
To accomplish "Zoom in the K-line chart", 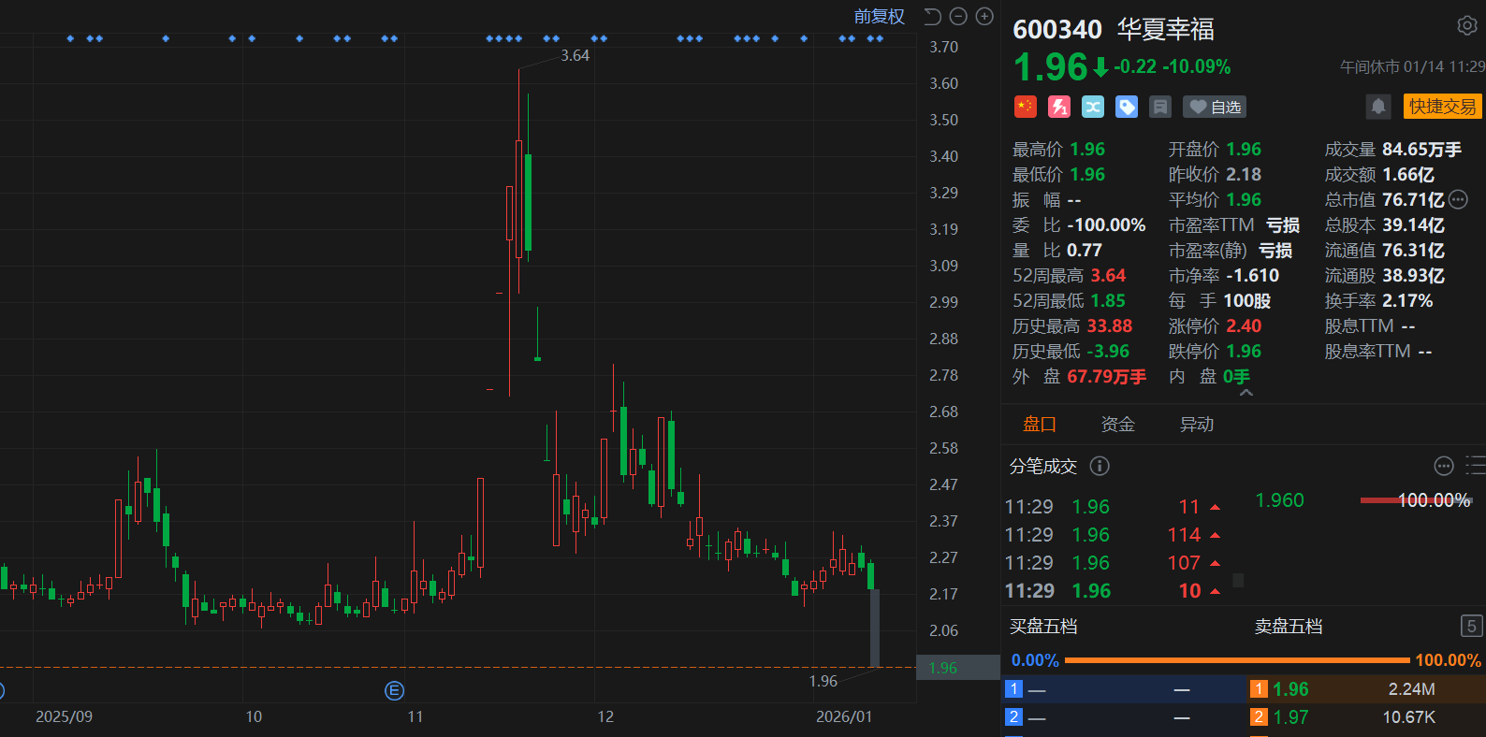I will point(984,16).
